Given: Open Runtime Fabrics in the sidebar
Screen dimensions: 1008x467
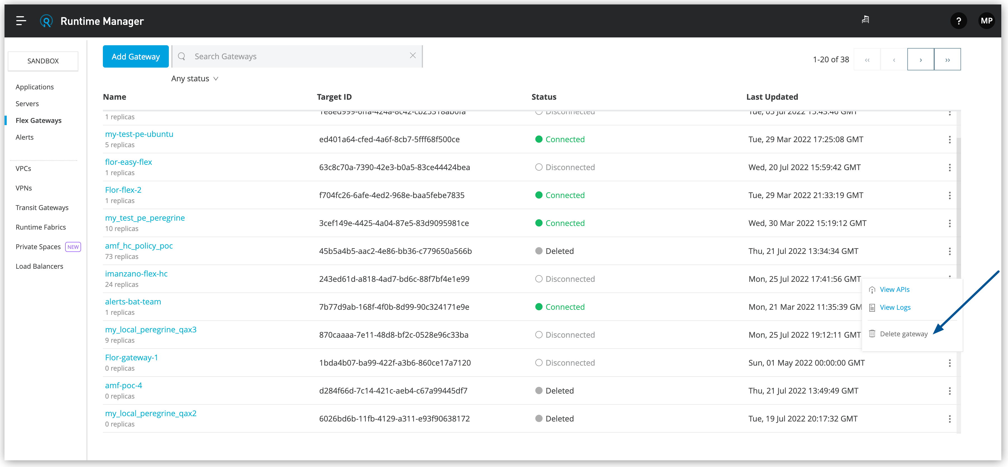Looking at the screenshot, I should 41,227.
